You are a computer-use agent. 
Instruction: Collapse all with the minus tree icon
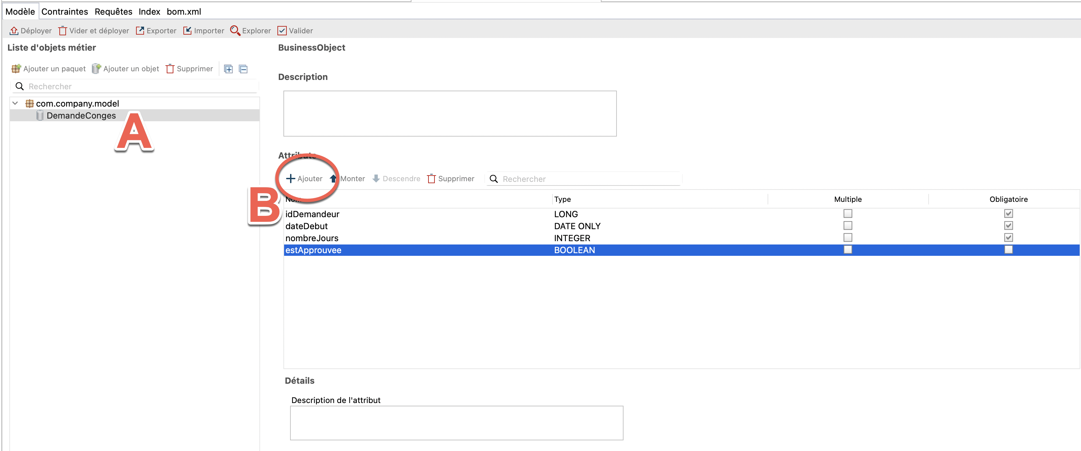243,69
